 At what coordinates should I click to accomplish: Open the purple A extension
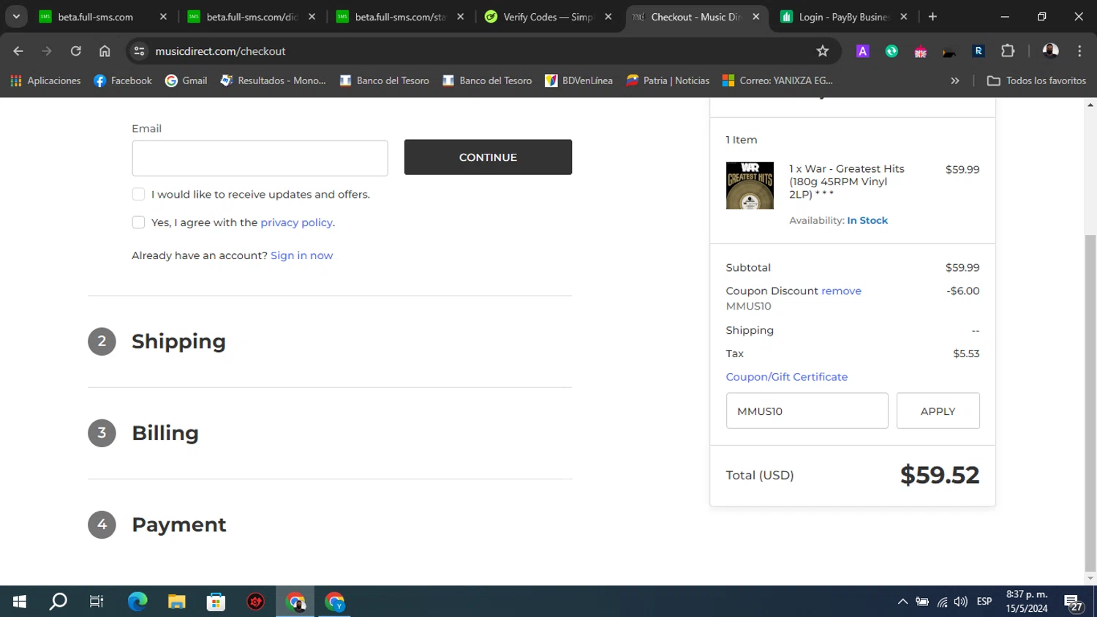click(x=863, y=51)
